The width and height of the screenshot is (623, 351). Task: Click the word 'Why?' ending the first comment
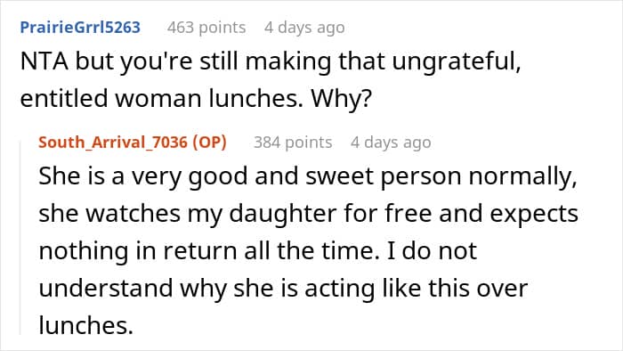point(341,99)
